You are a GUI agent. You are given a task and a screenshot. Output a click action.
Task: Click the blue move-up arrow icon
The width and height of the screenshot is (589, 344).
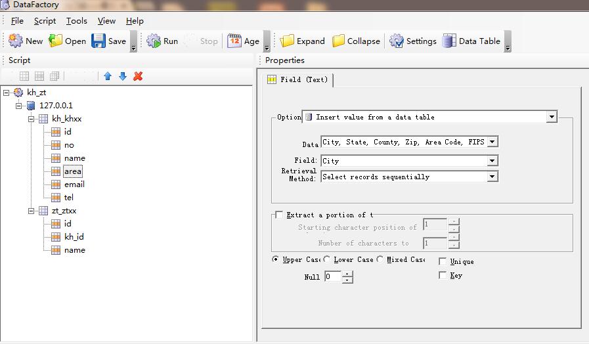[108, 76]
